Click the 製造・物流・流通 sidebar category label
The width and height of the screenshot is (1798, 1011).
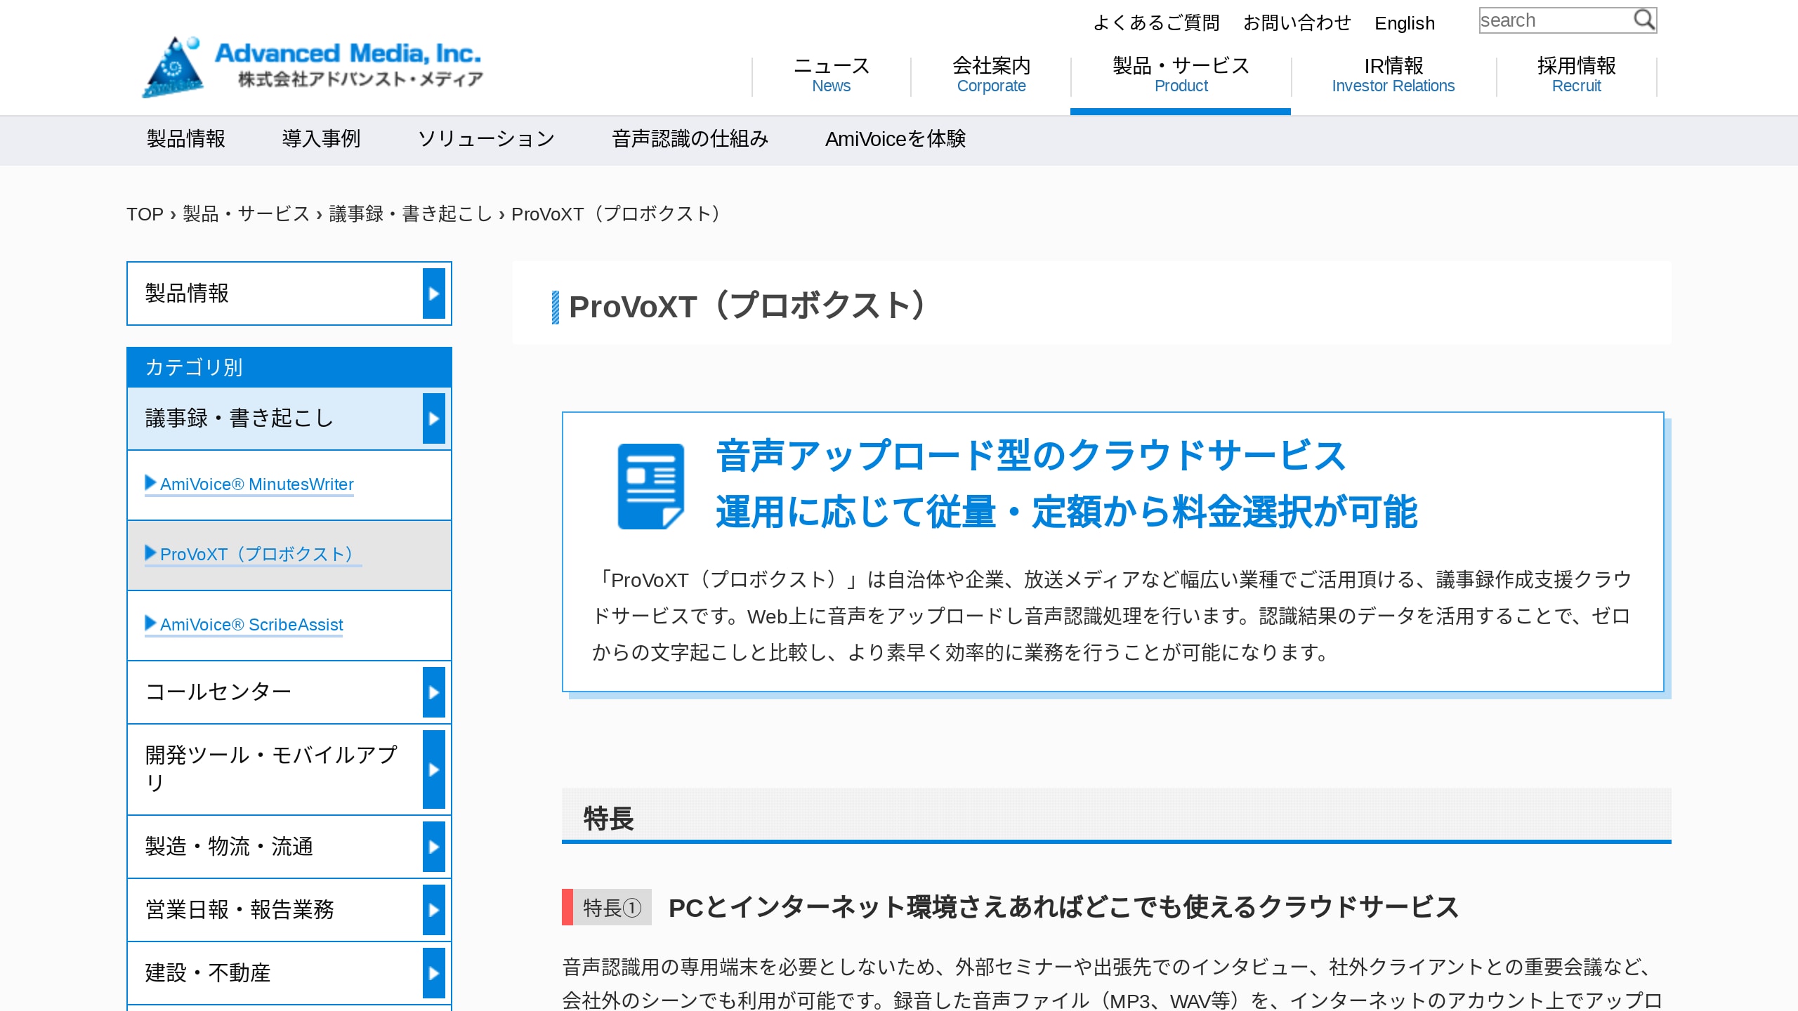click(x=229, y=847)
